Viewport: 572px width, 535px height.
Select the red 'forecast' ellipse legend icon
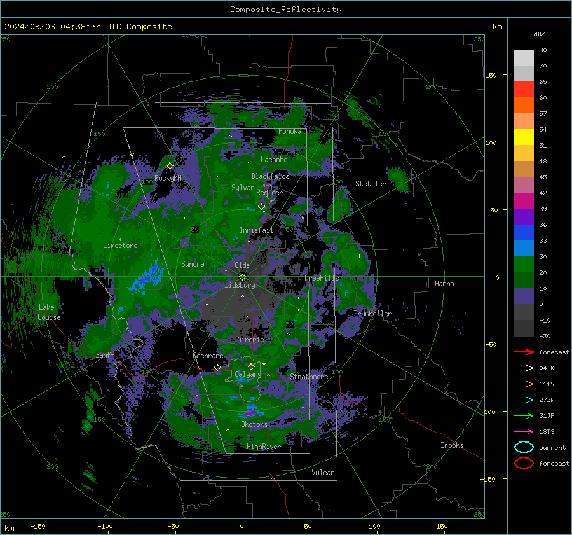coord(524,463)
